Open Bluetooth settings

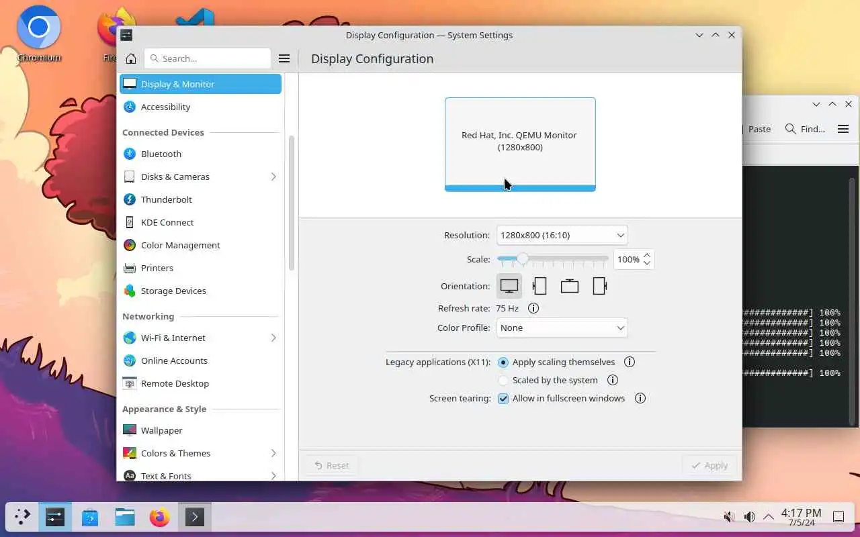click(x=201, y=154)
